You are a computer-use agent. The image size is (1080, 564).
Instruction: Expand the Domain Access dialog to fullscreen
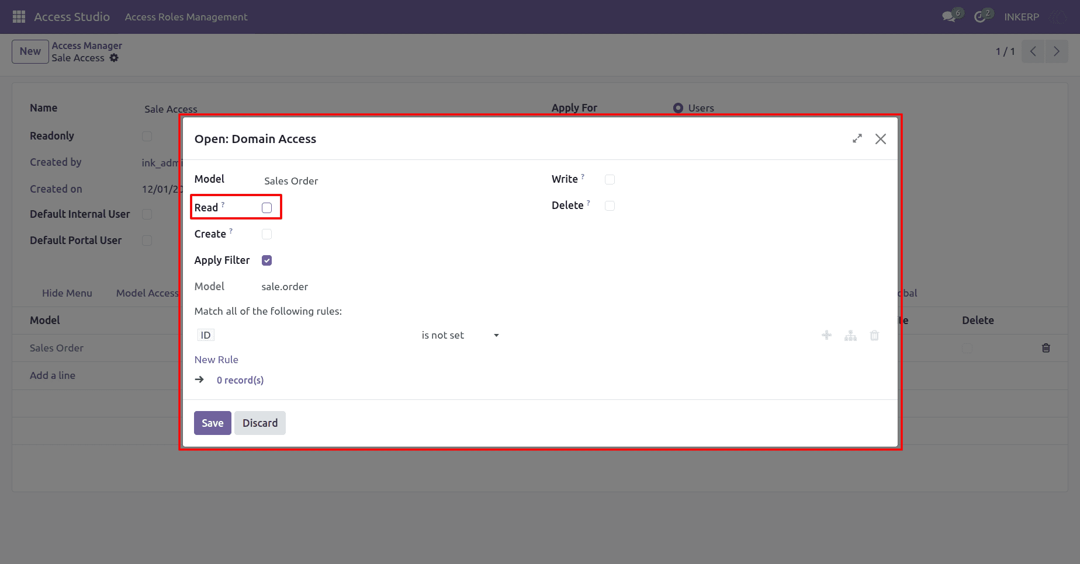click(x=857, y=138)
